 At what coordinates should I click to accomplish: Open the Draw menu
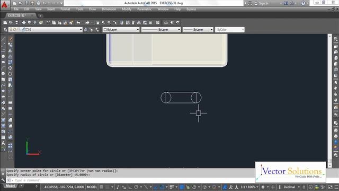(93, 9)
